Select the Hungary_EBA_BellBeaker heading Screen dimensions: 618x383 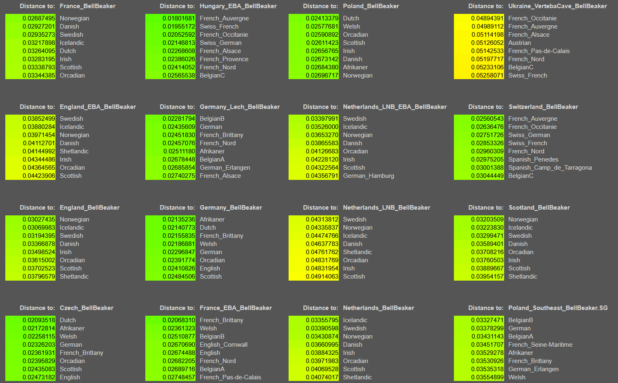pyautogui.click(x=238, y=6)
